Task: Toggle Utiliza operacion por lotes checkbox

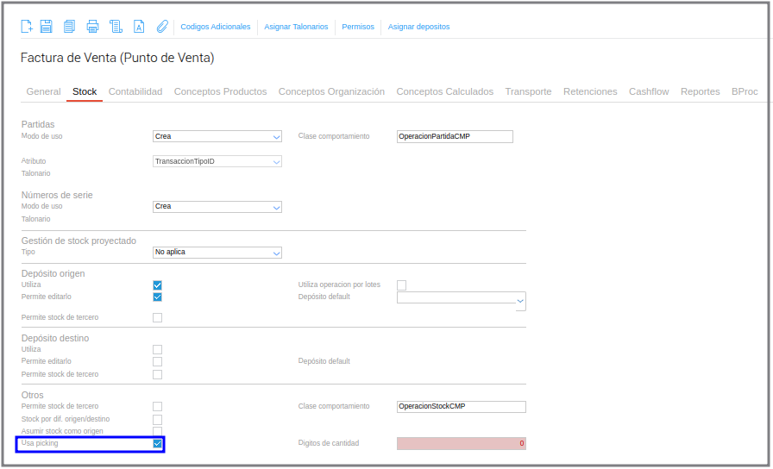Action: tap(402, 285)
